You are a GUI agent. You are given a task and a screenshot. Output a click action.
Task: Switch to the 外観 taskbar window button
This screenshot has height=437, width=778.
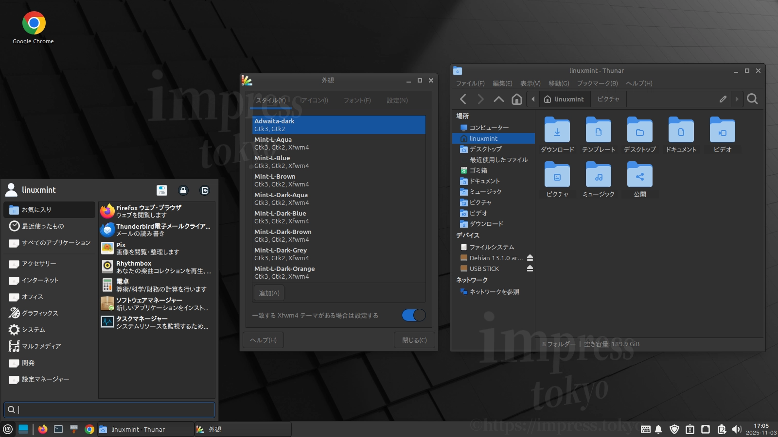pos(243,429)
